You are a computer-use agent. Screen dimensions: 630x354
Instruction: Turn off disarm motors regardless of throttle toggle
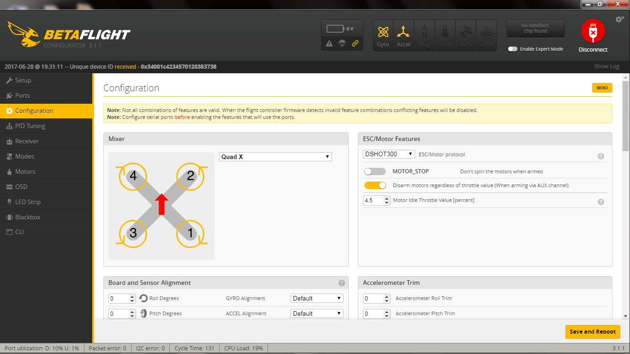tap(375, 185)
